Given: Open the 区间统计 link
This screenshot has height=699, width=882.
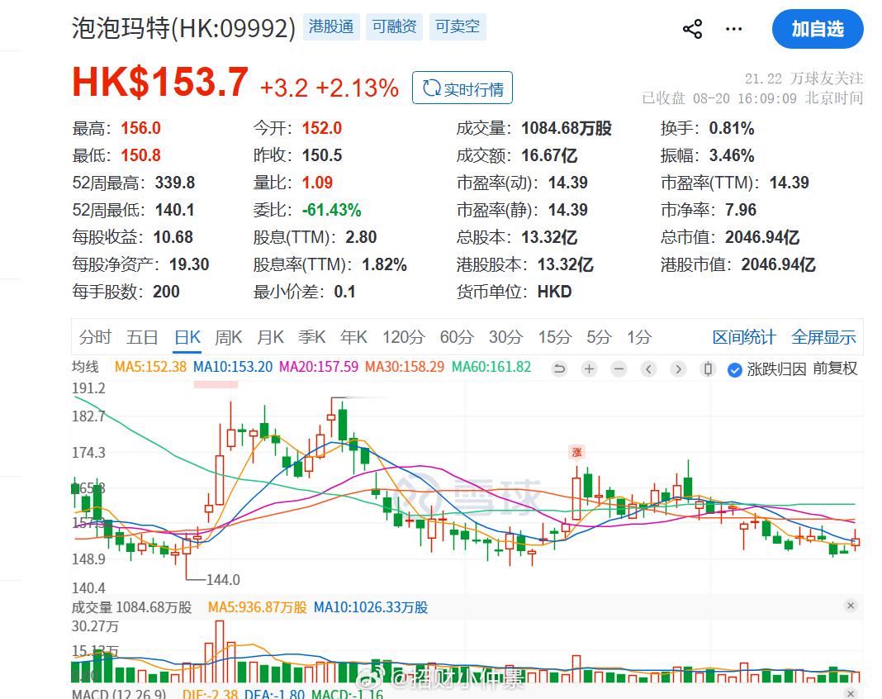Looking at the screenshot, I should click(x=743, y=337).
